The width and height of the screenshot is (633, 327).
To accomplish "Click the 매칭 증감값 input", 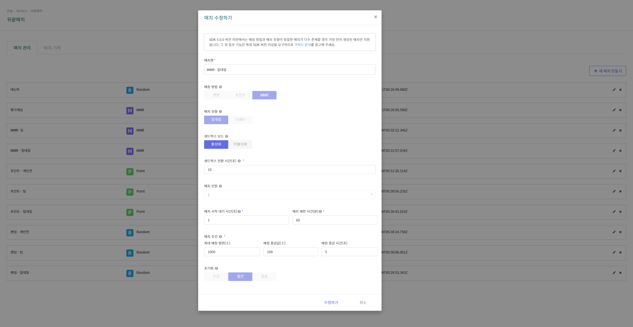I will tap(290, 252).
